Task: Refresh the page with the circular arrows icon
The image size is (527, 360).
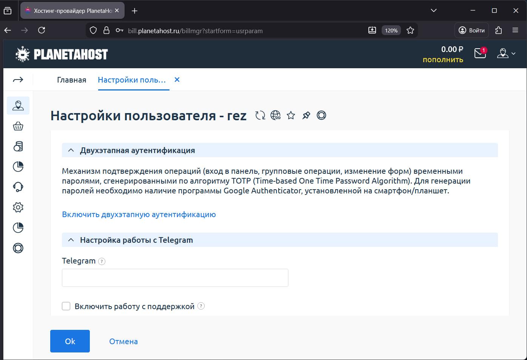Action: point(260,115)
